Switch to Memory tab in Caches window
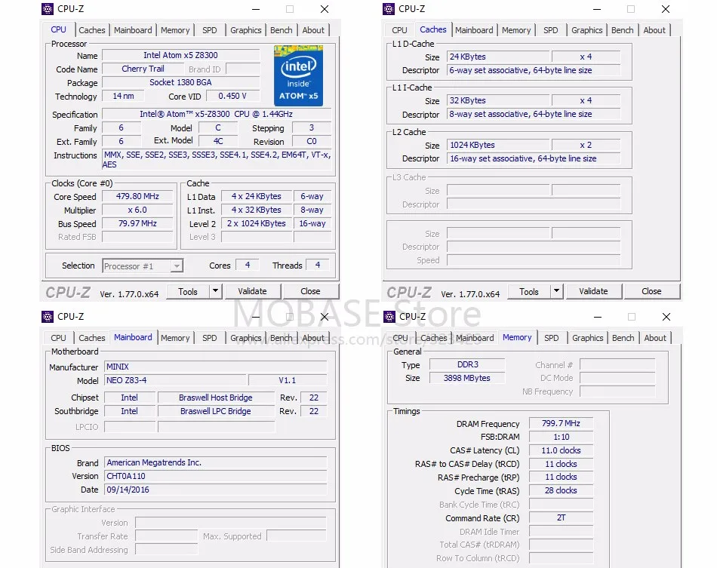Screen dimensions: 717x568 (516, 30)
